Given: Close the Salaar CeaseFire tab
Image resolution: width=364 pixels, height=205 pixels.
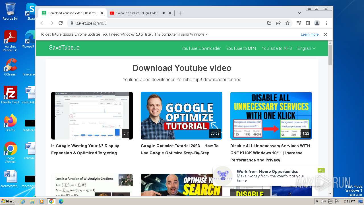Looking at the screenshot, I should coord(170,13).
